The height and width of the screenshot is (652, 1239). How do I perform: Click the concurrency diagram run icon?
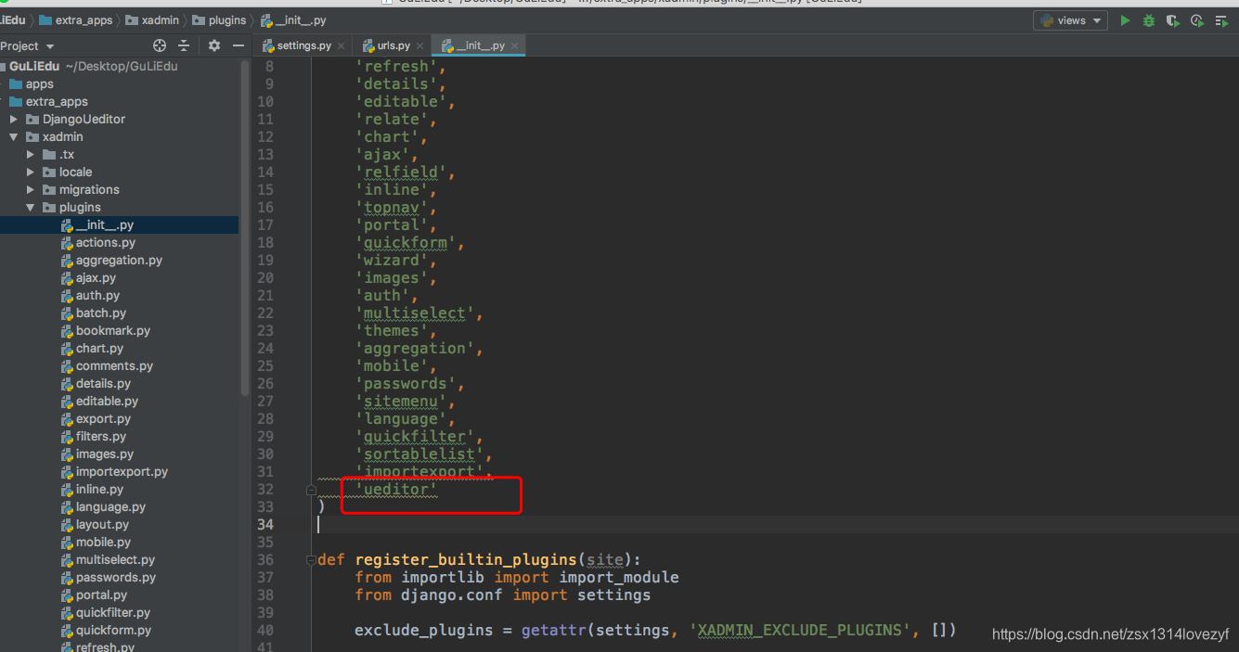pos(1221,20)
